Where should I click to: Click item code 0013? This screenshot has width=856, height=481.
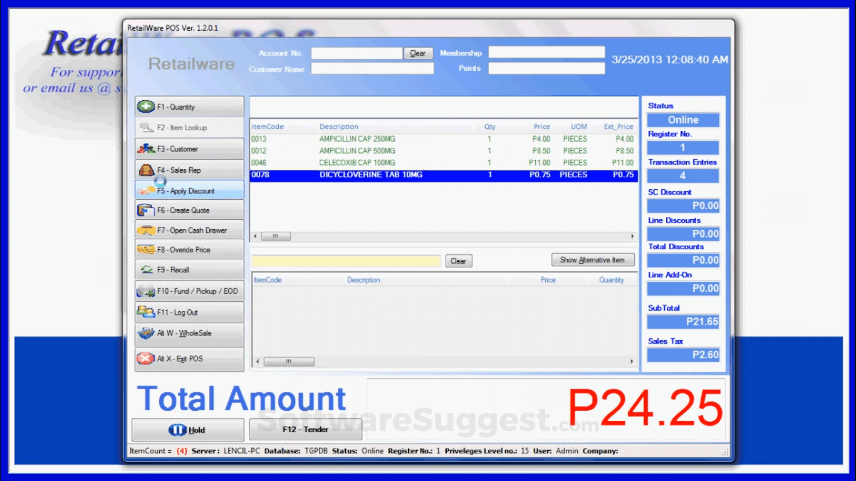[259, 139]
